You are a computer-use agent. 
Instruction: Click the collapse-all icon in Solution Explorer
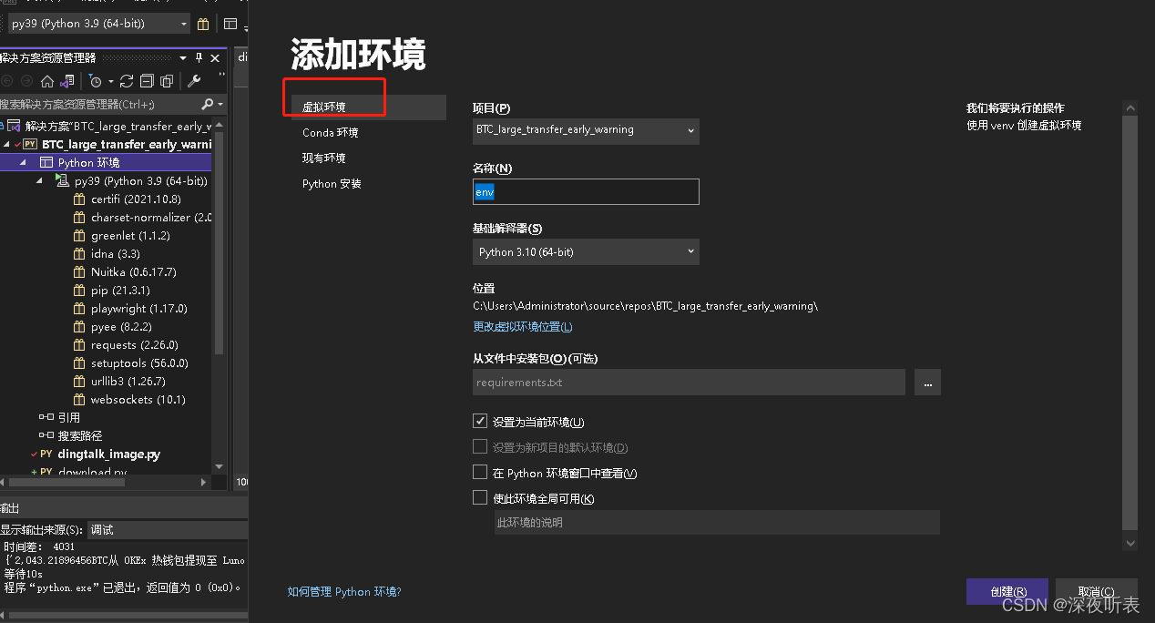pyautogui.click(x=146, y=81)
